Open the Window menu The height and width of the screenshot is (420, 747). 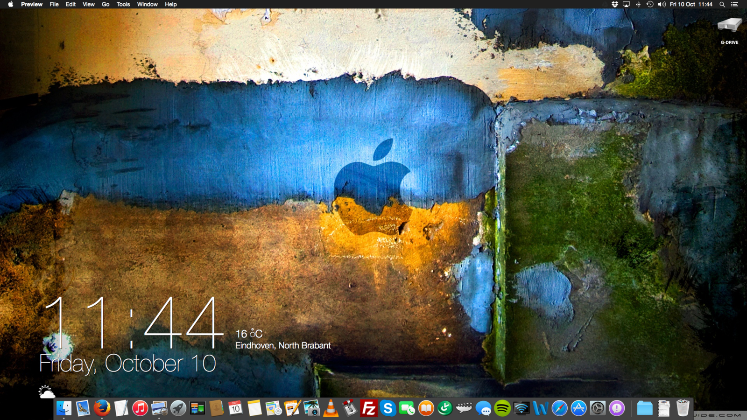click(x=148, y=4)
